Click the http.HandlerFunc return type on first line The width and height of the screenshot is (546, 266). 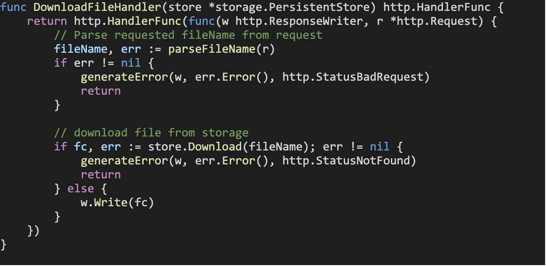(x=437, y=7)
